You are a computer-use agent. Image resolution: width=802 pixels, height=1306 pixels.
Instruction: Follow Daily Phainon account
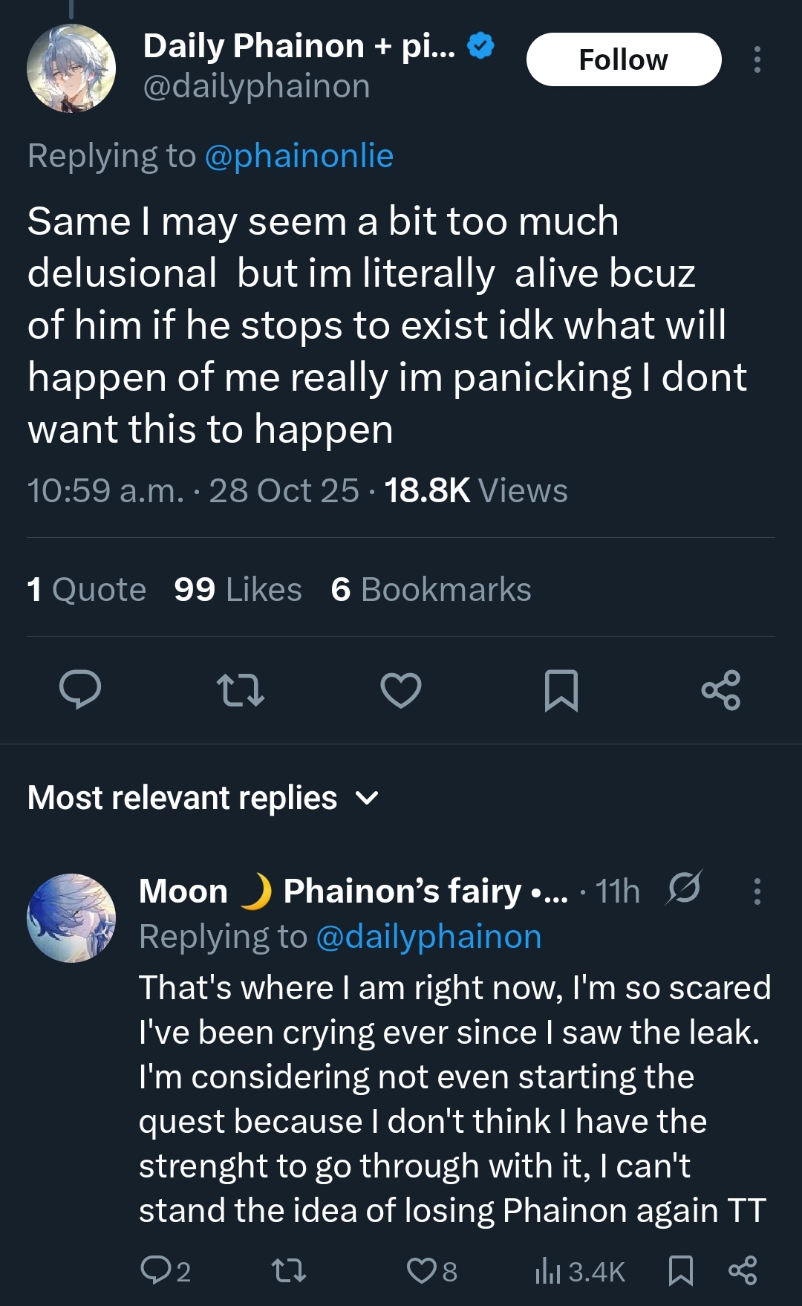tap(624, 59)
